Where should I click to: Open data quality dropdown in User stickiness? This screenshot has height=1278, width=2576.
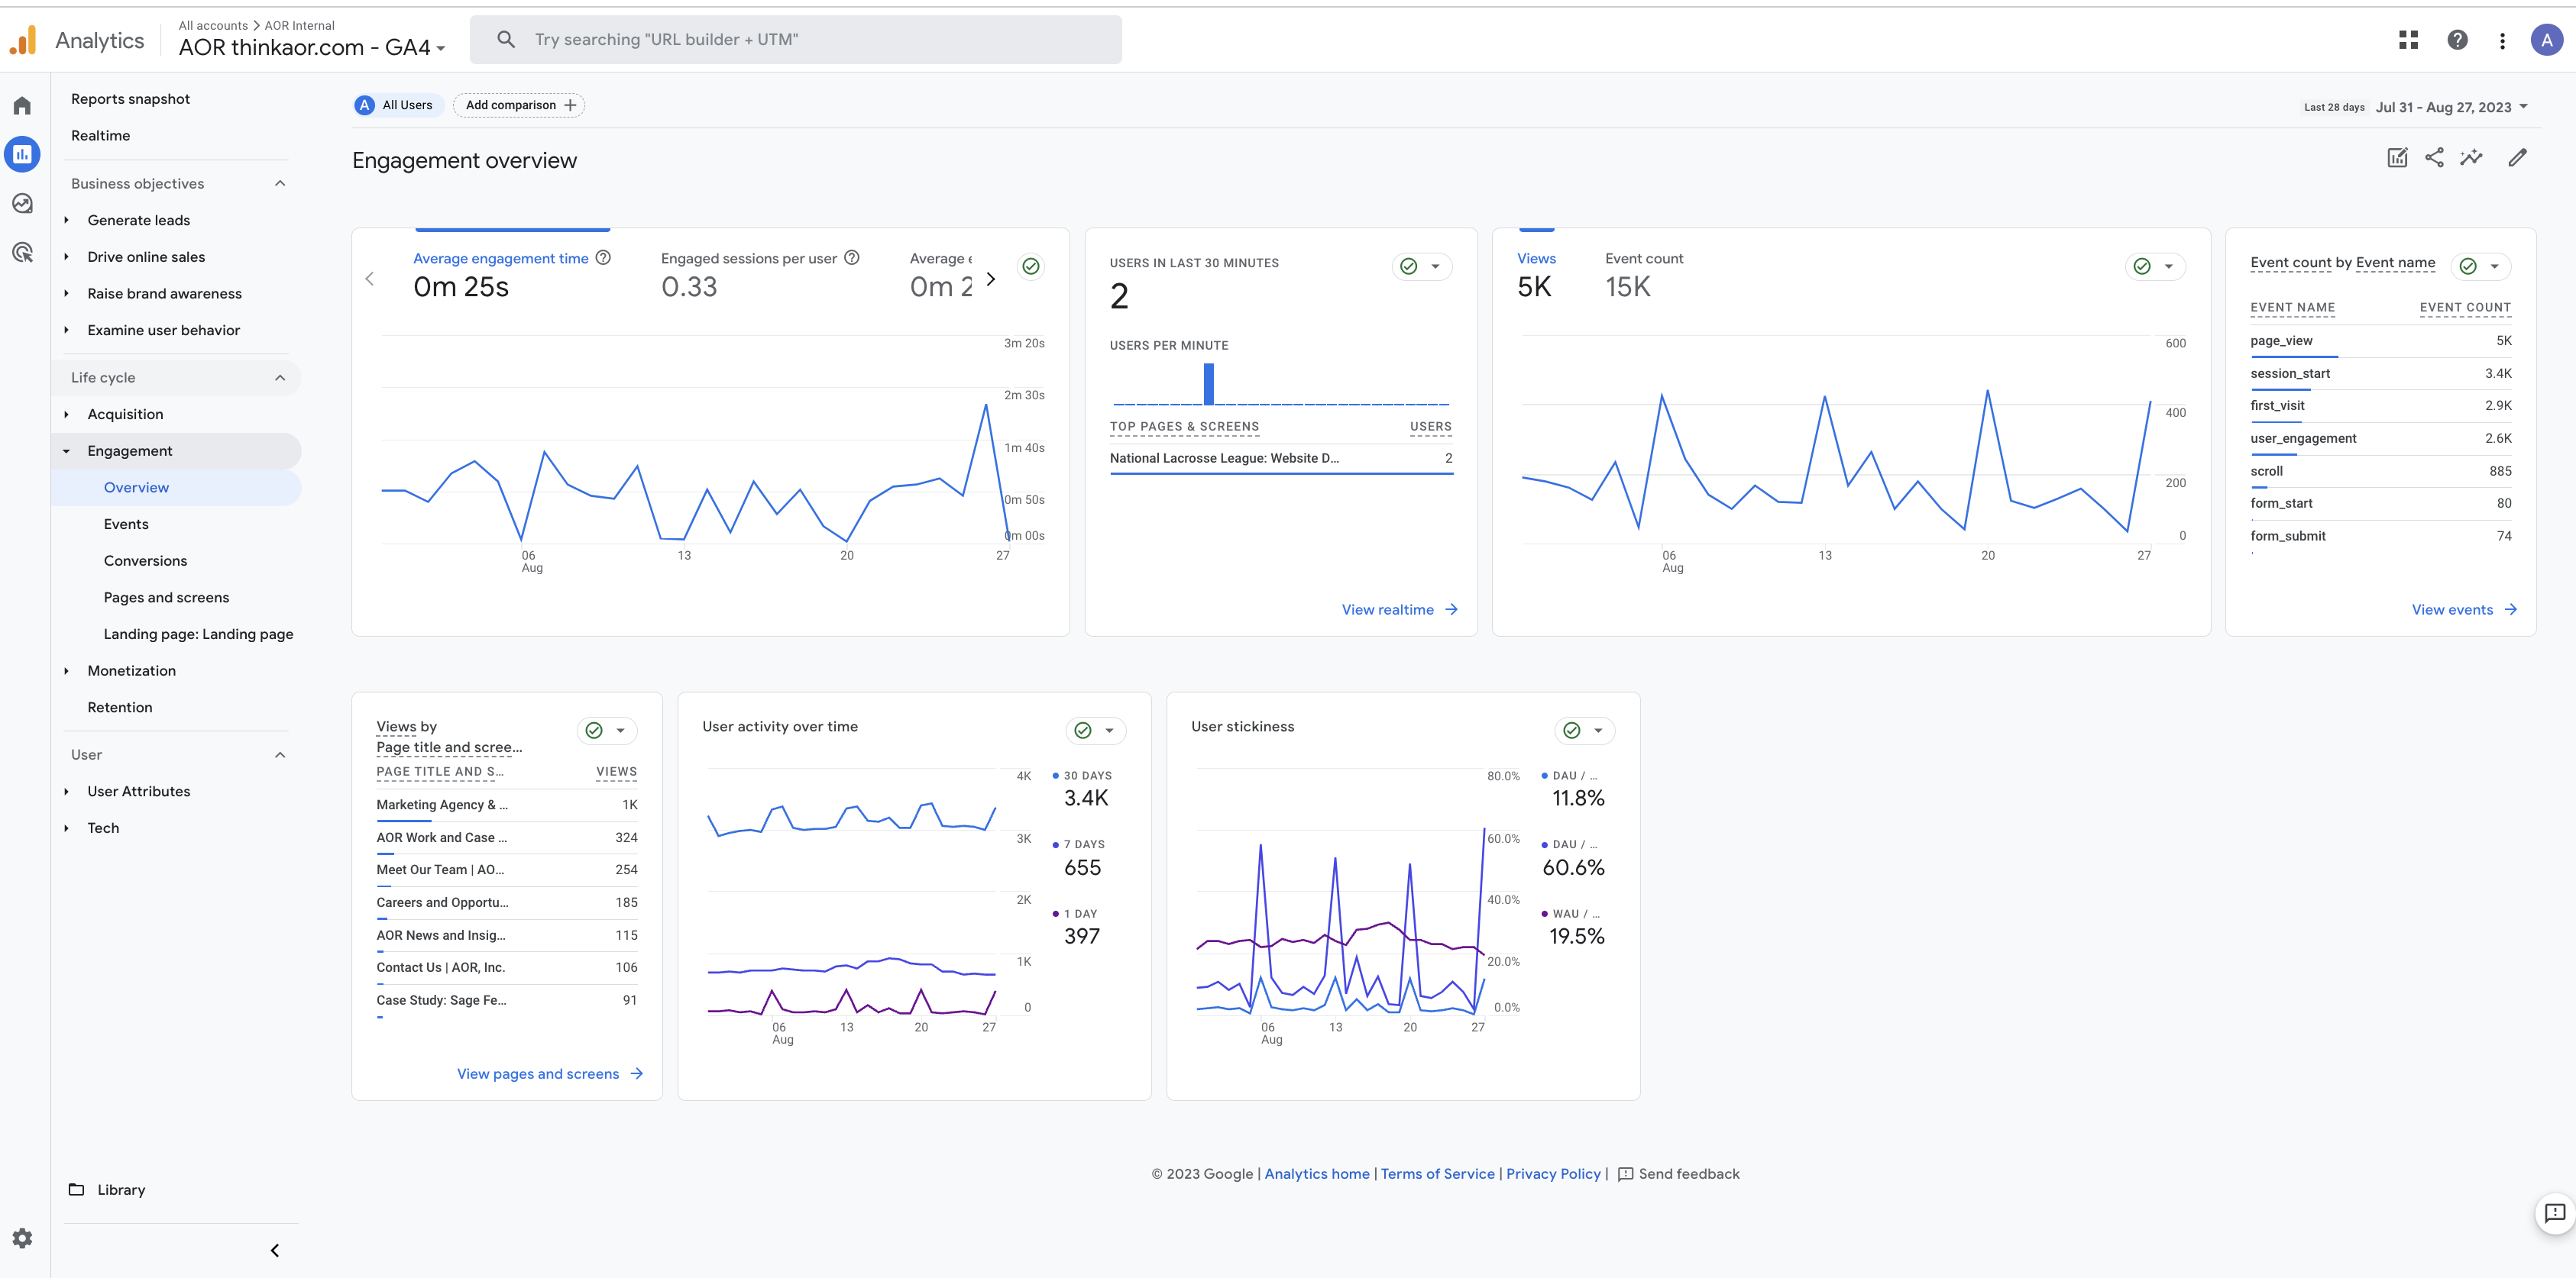coord(1585,731)
